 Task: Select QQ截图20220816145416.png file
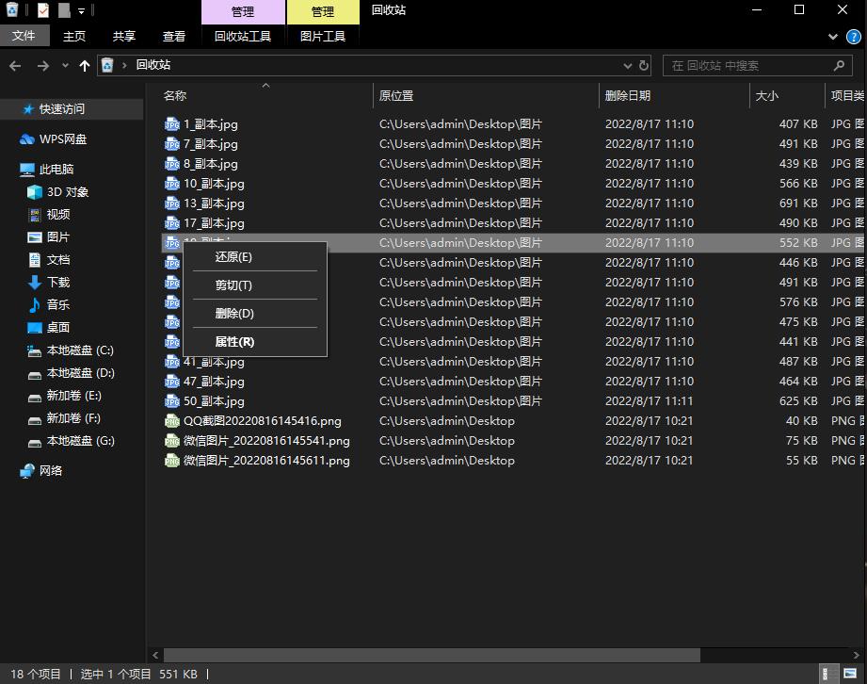262,420
